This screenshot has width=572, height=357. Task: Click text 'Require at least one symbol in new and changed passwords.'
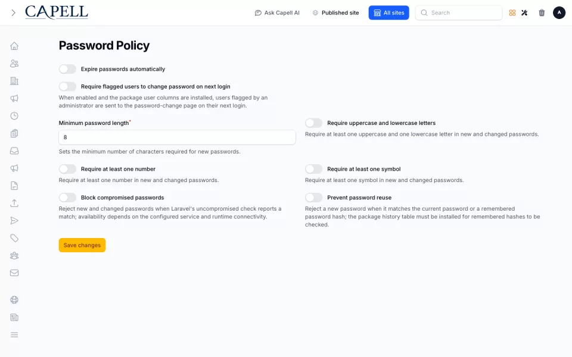[384, 180]
